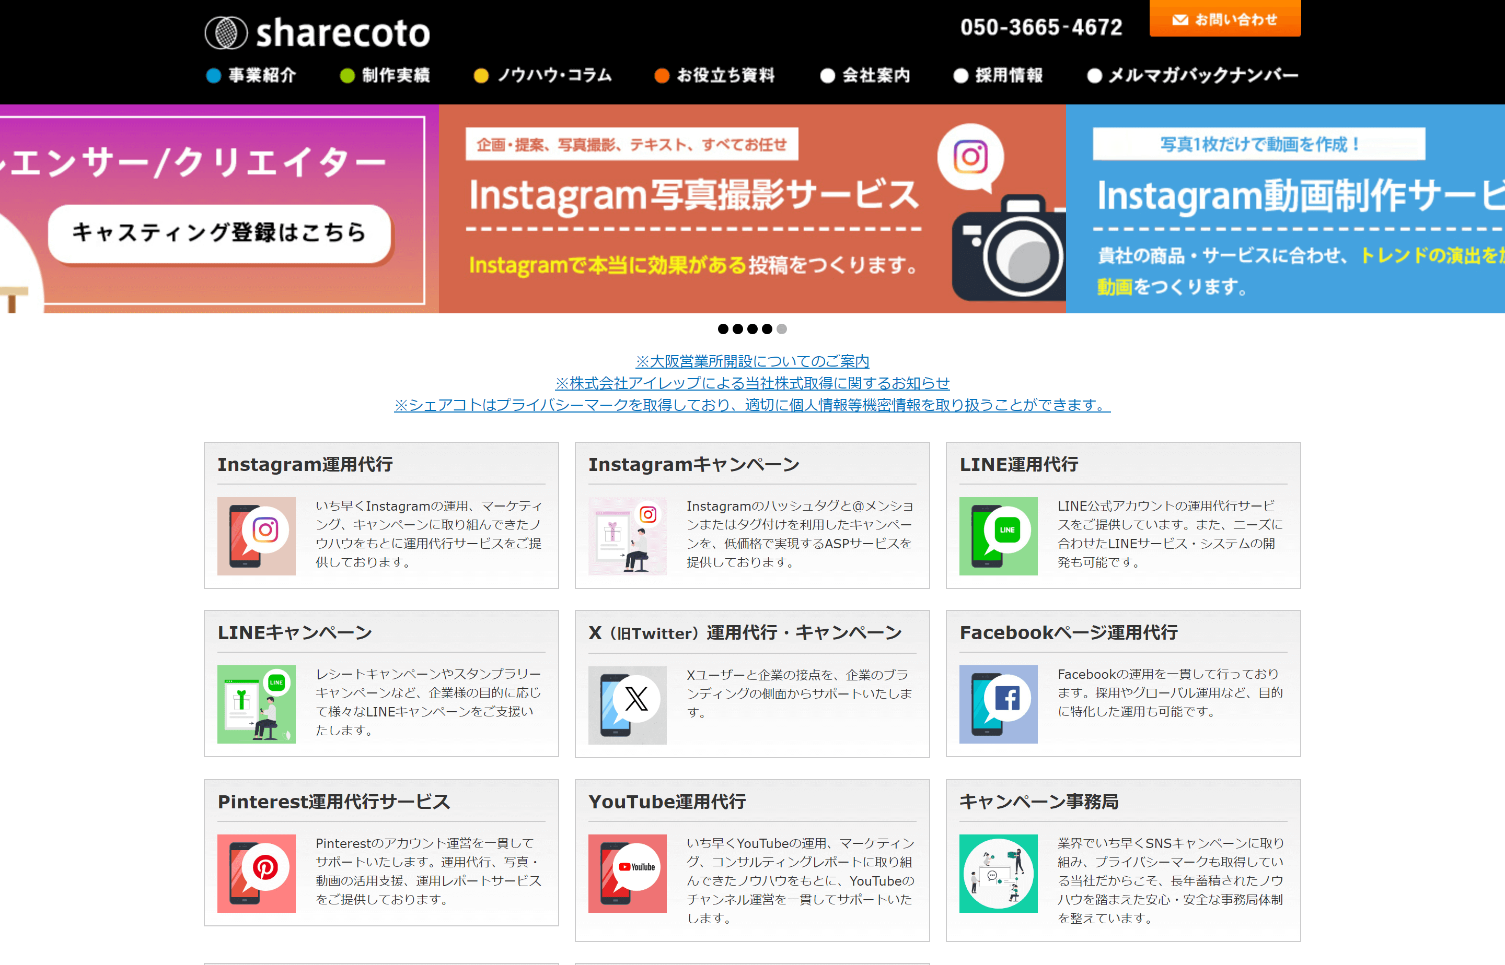Open the 株式会社アイレップ株式取得 notice link
Viewport: 1505px width, 965px height.
click(752, 383)
